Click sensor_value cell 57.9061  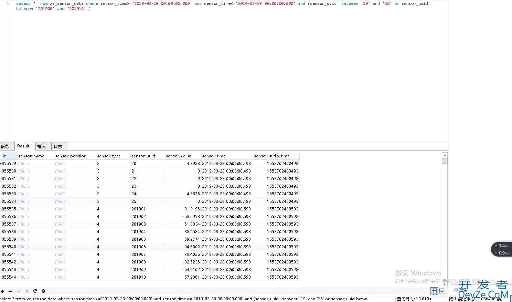pos(183,277)
